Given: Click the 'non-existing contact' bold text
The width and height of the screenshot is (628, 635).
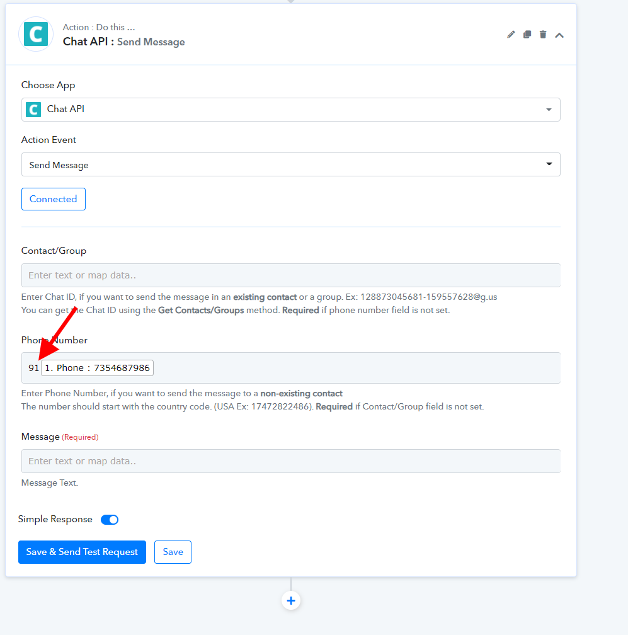Looking at the screenshot, I should coord(301,394).
